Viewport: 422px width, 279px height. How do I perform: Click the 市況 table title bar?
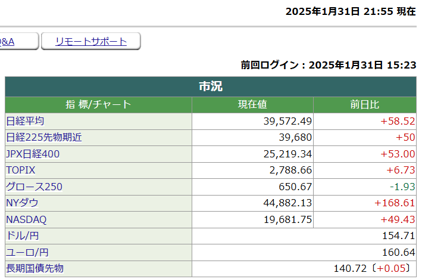[x=211, y=86]
